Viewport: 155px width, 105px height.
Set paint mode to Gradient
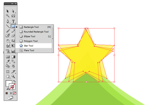point(10,93)
